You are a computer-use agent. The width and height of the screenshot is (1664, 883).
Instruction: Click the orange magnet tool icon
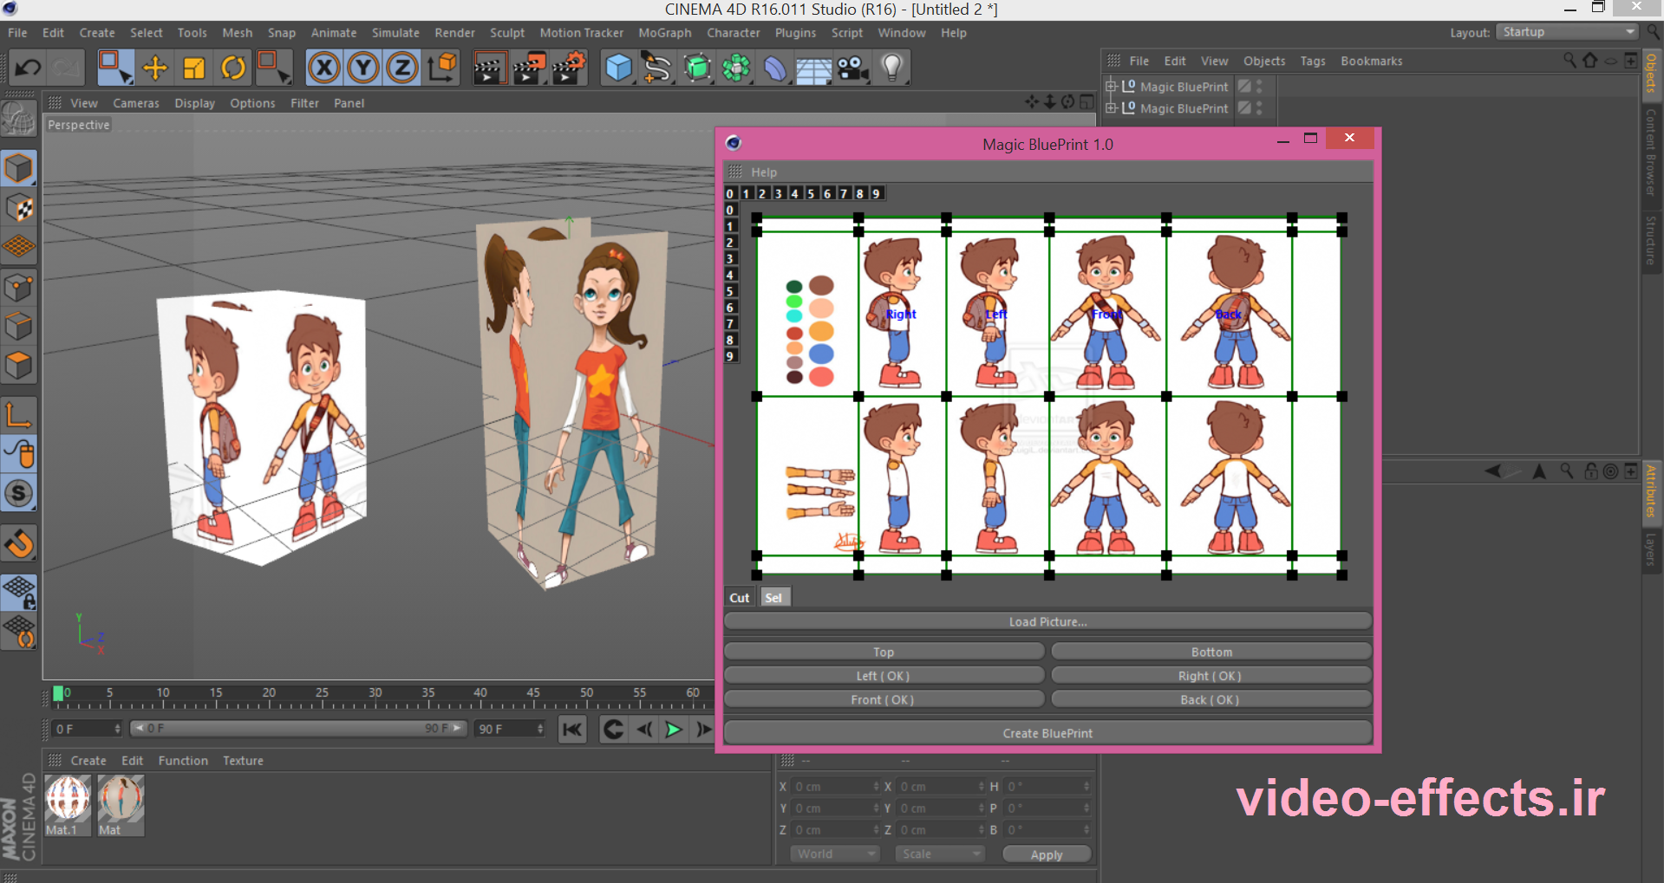19,544
